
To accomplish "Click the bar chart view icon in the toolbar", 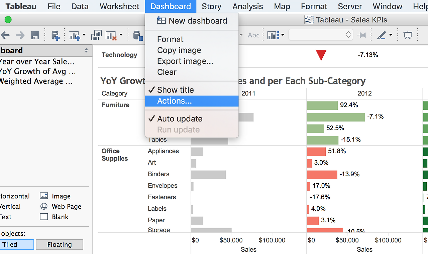I will [273, 35].
